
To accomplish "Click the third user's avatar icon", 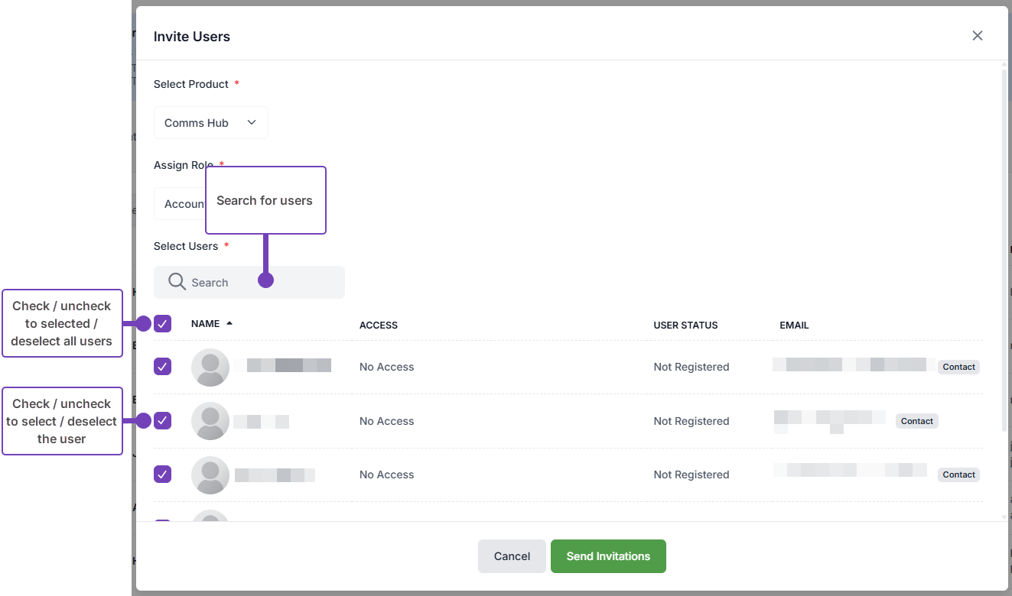I will click(x=210, y=475).
